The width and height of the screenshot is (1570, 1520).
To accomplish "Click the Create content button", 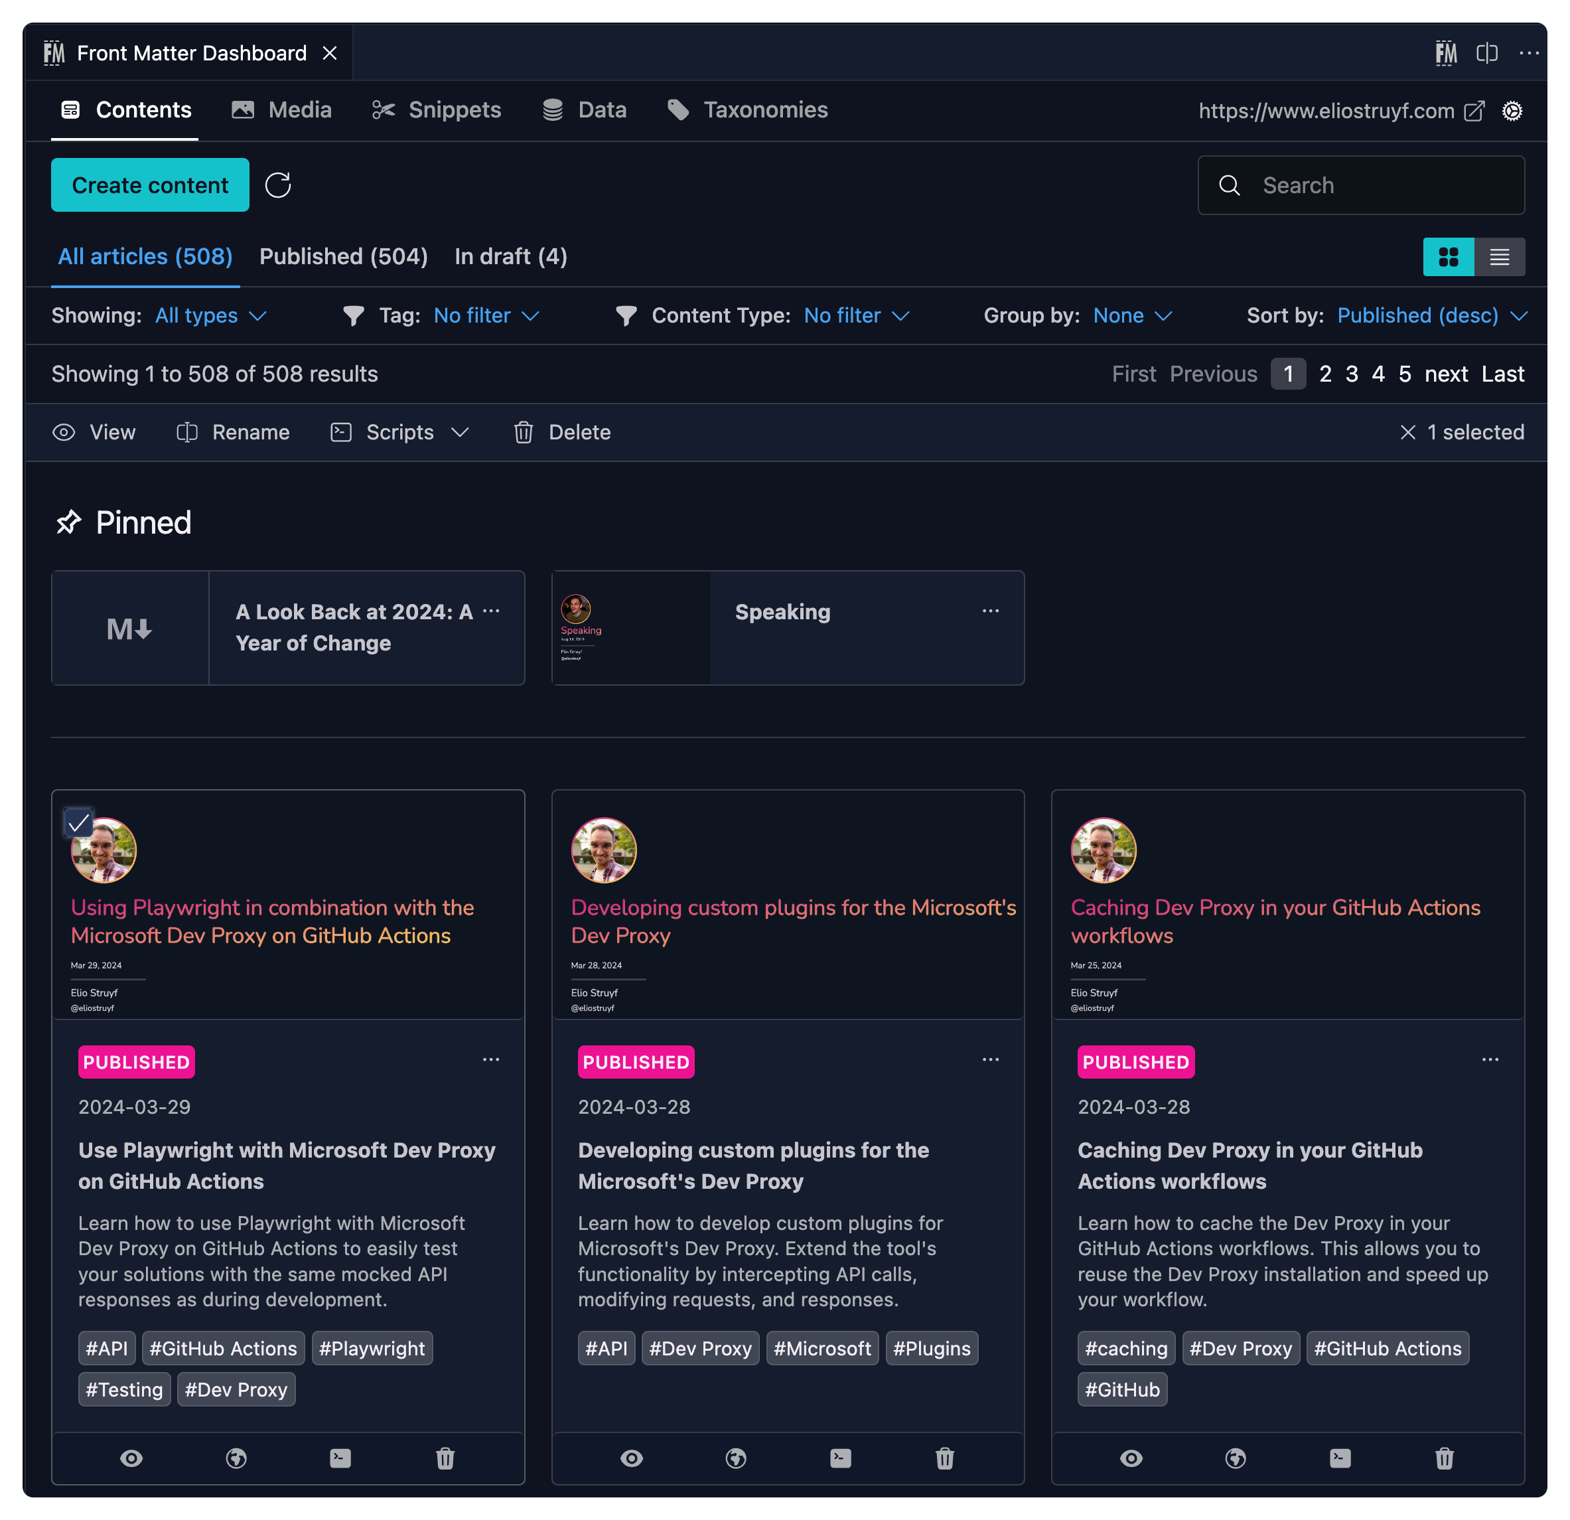I will tap(150, 185).
